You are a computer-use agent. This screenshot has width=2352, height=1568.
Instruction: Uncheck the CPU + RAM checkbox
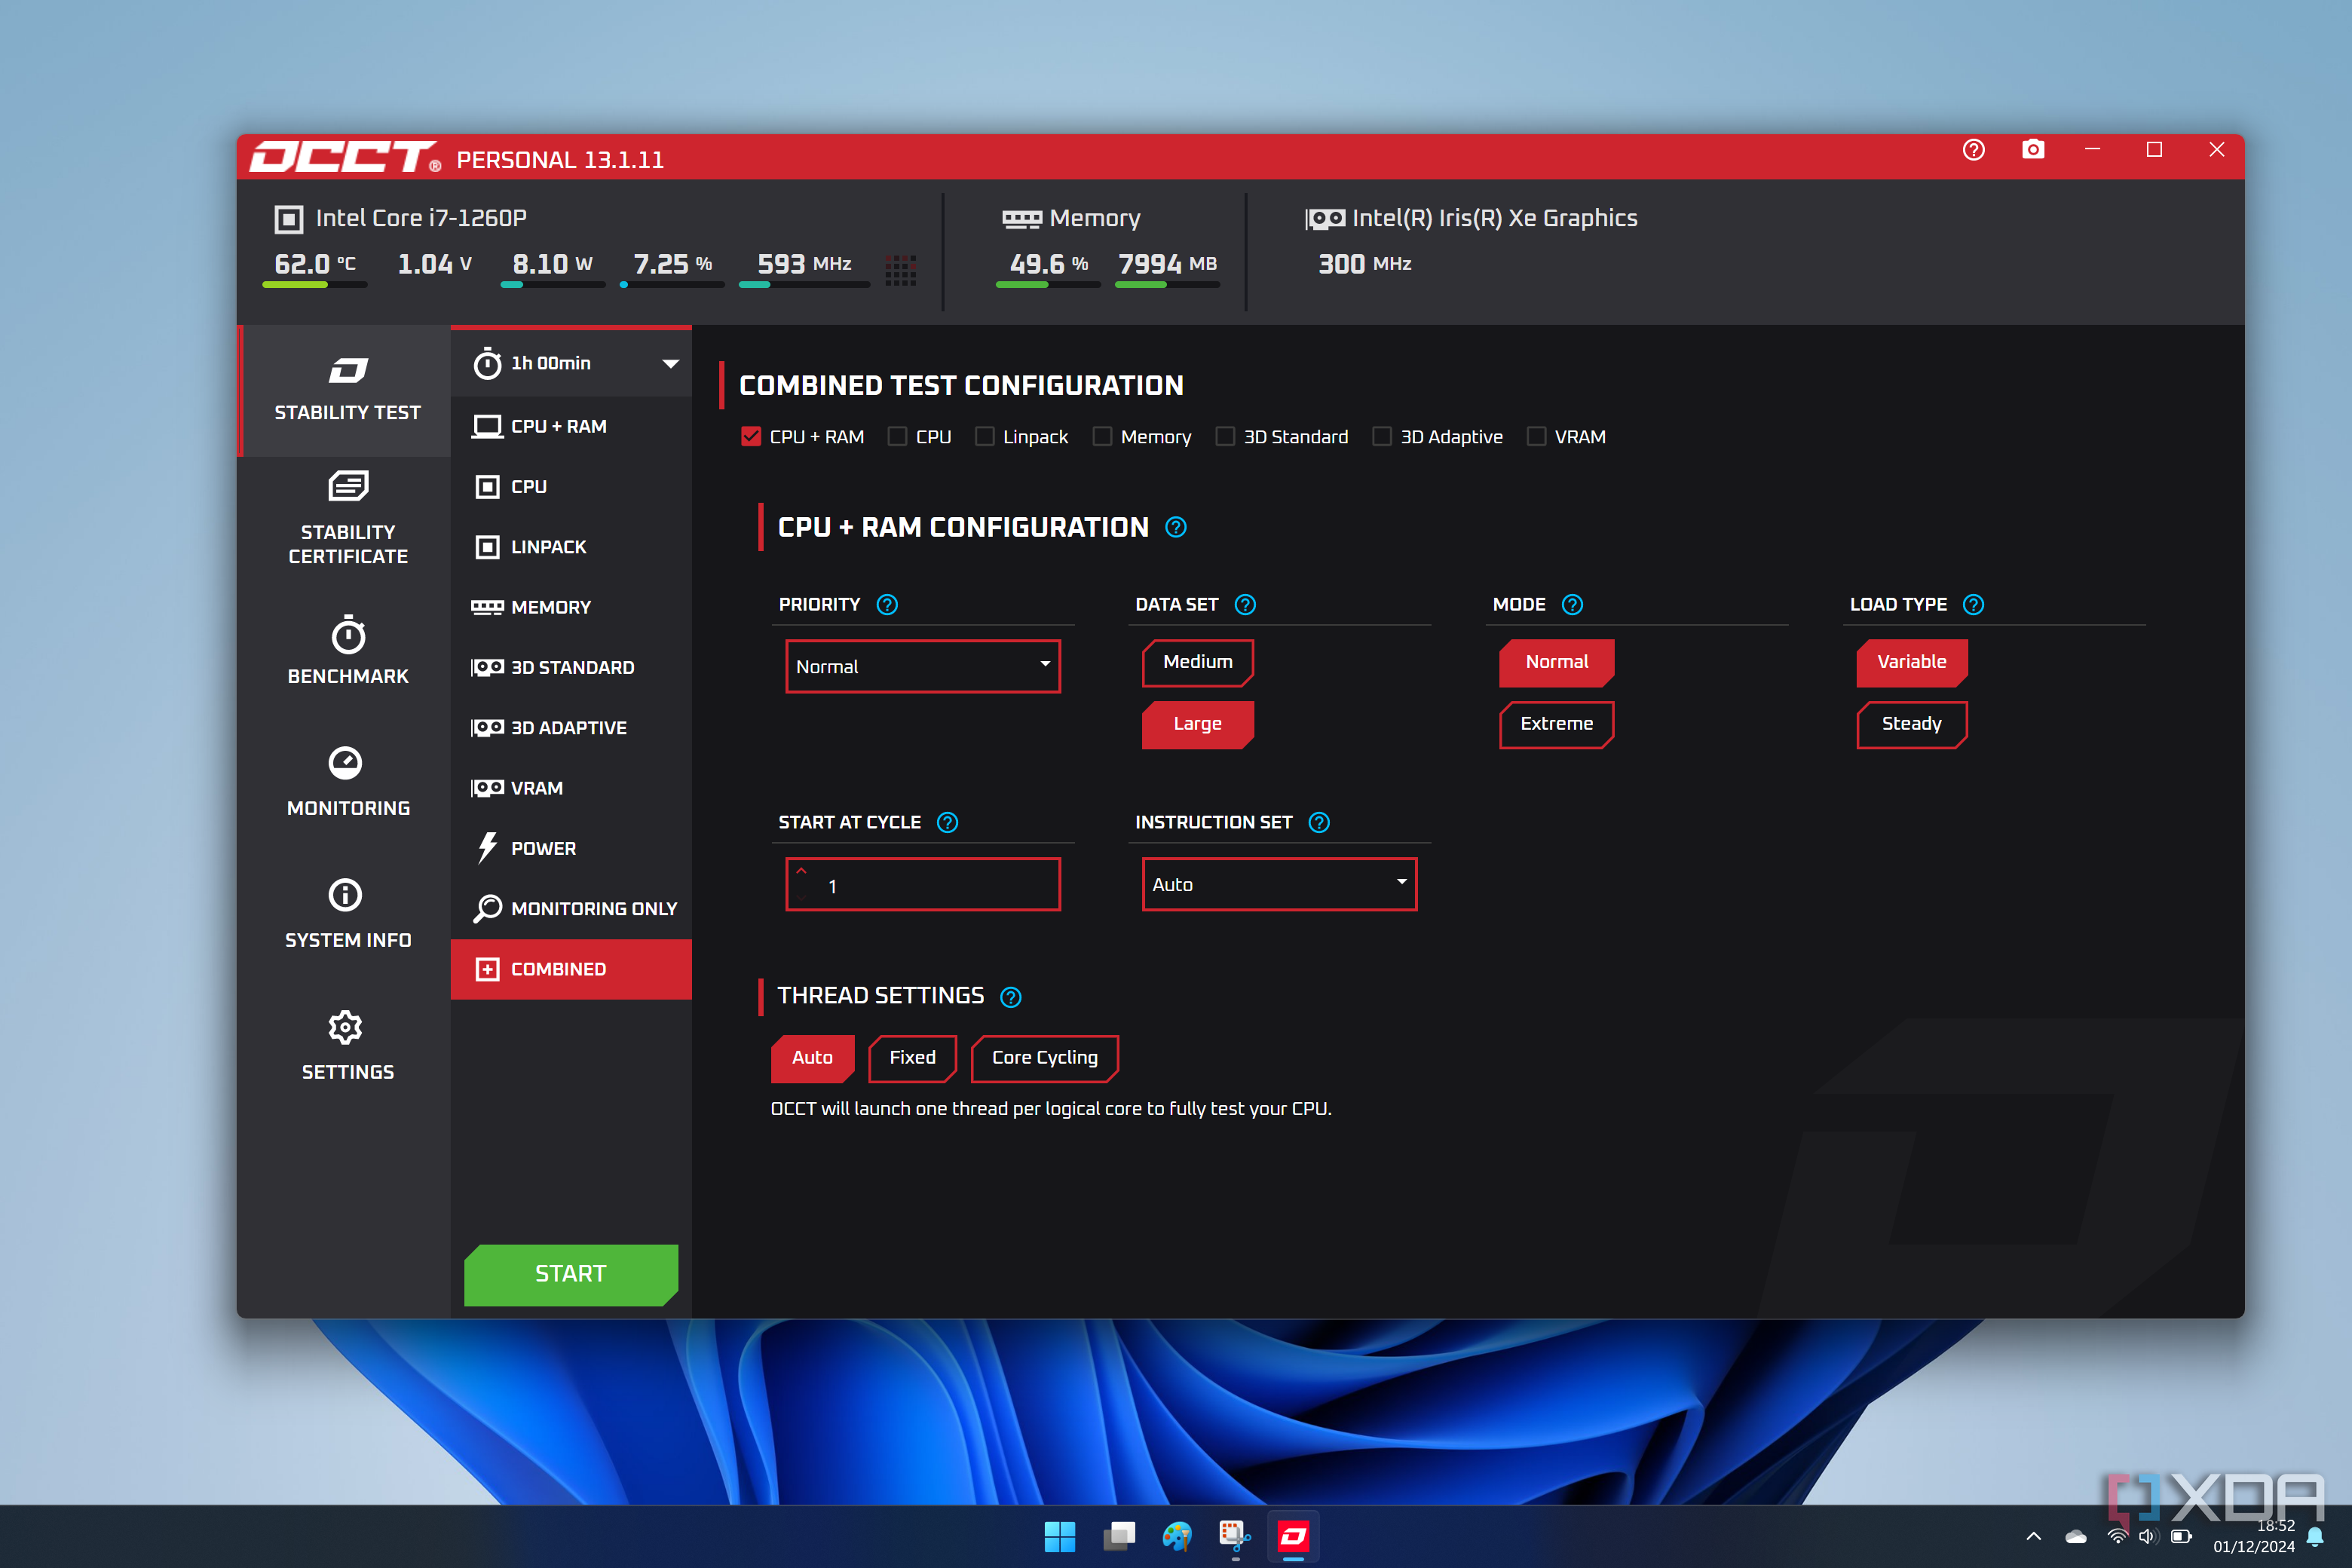point(751,437)
